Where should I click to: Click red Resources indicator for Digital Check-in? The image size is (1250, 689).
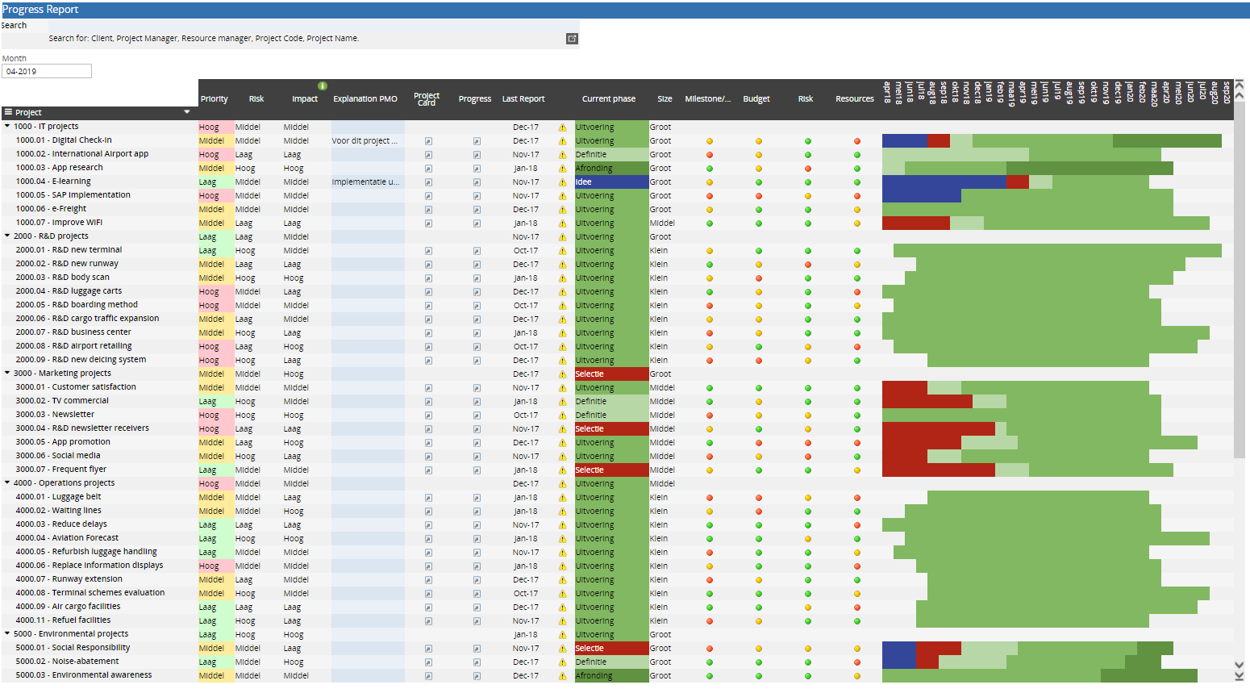tap(856, 141)
